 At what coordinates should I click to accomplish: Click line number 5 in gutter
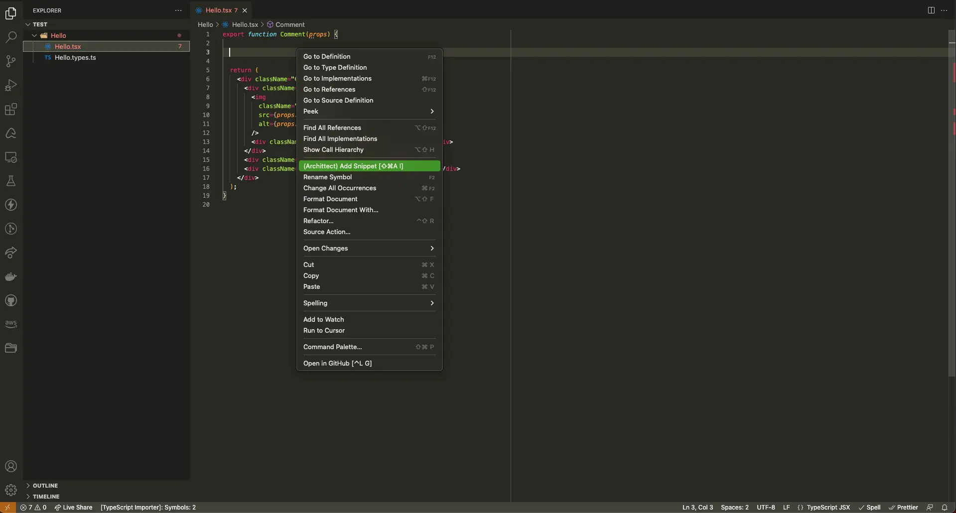pos(208,70)
